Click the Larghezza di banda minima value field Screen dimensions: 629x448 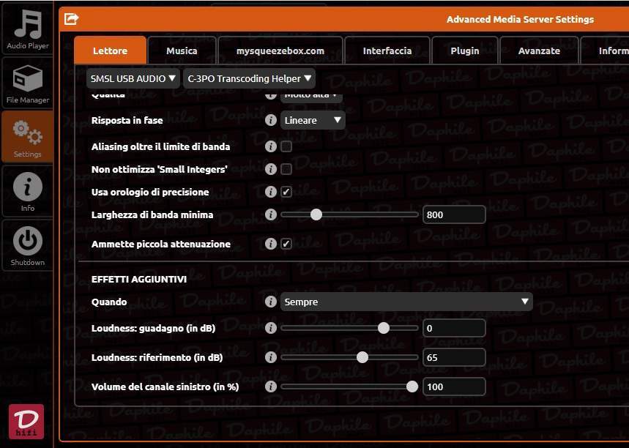tap(454, 214)
